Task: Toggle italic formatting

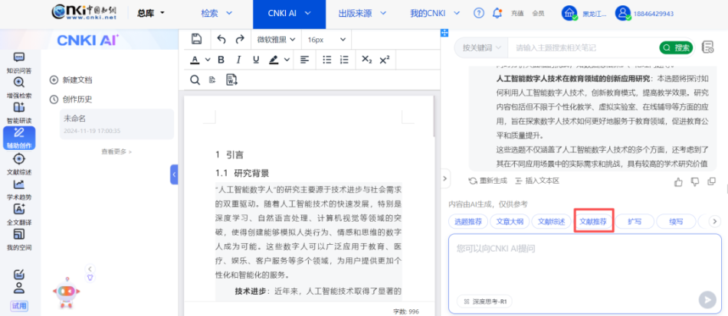Action: 238,60
